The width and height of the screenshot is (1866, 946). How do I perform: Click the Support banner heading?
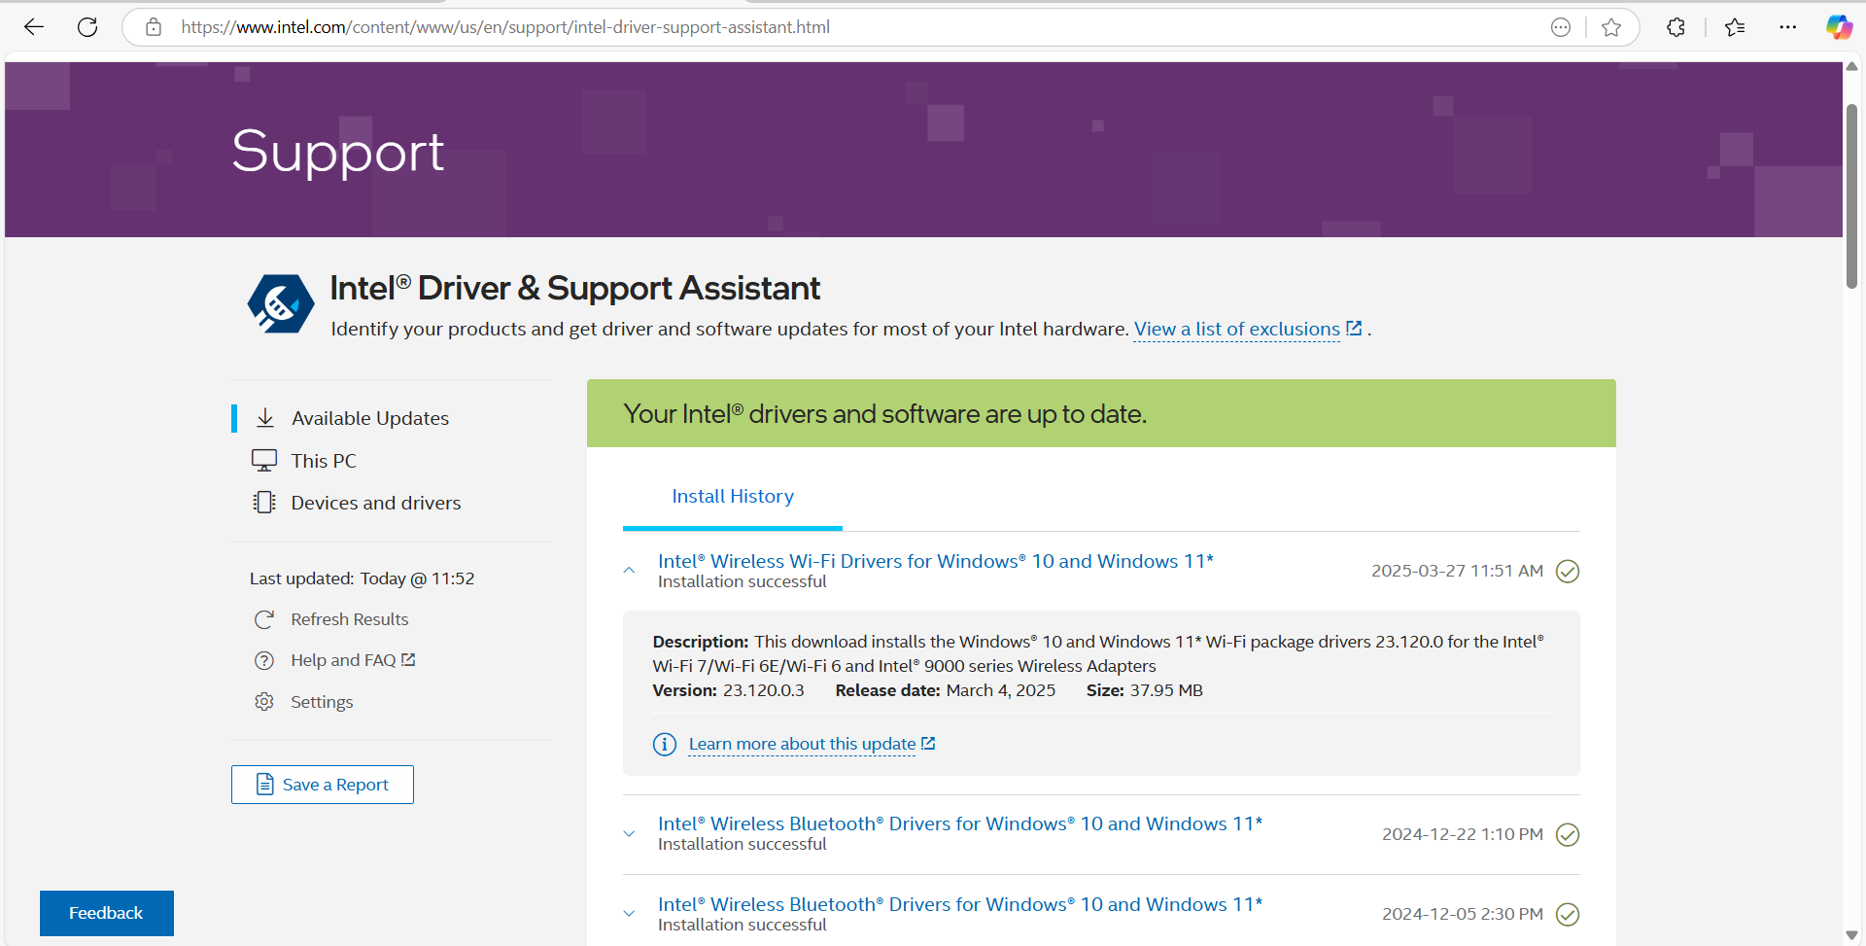pos(338,153)
